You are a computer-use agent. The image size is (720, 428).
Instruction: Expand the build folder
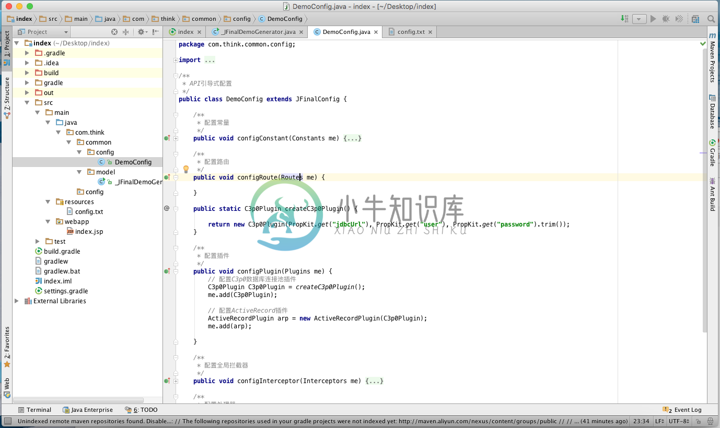pos(27,73)
